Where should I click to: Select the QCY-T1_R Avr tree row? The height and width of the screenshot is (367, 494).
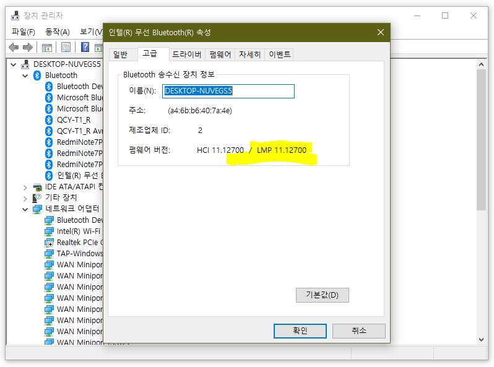(x=74, y=131)
